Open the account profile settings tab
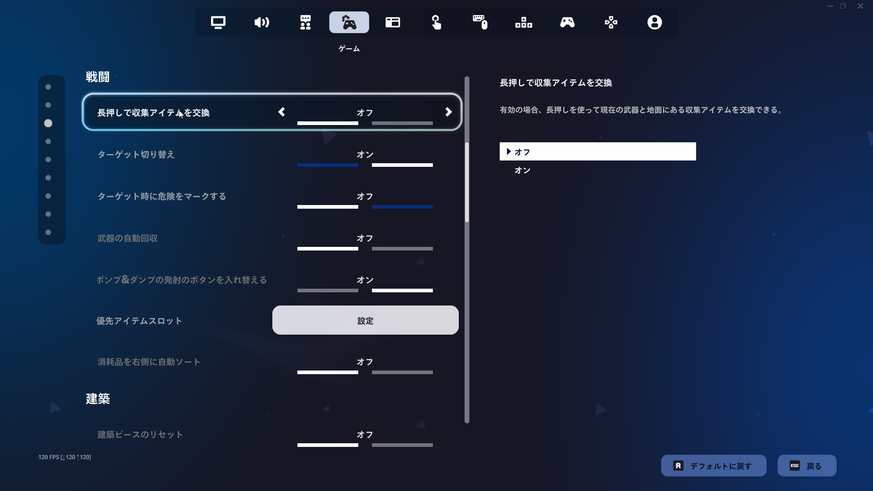Image resolution: width=873 pixels, height=491 pixels. click(x=655, y=22)
